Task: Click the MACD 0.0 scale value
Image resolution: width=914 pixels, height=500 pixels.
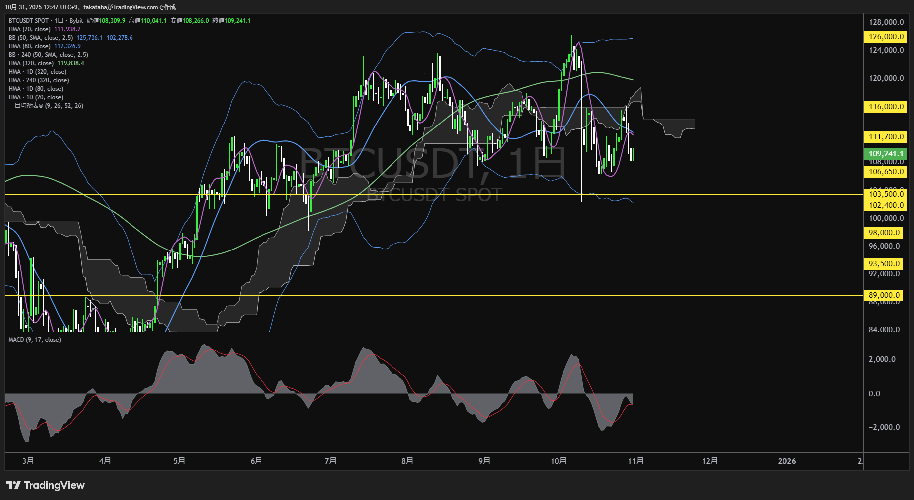Action: pos(874,394)
